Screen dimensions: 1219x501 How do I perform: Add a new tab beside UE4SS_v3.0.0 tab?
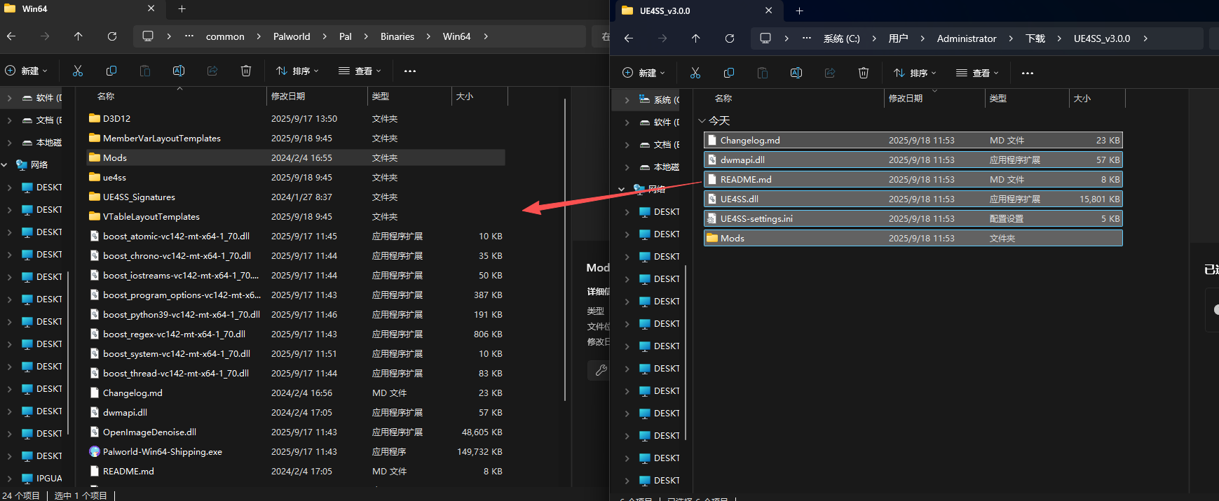pos(799,10)
